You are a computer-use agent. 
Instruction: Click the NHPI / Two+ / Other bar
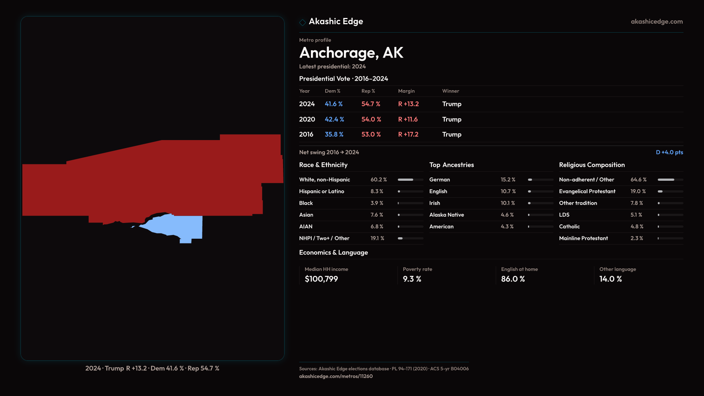pyautogui.click(x=410, y=238)
